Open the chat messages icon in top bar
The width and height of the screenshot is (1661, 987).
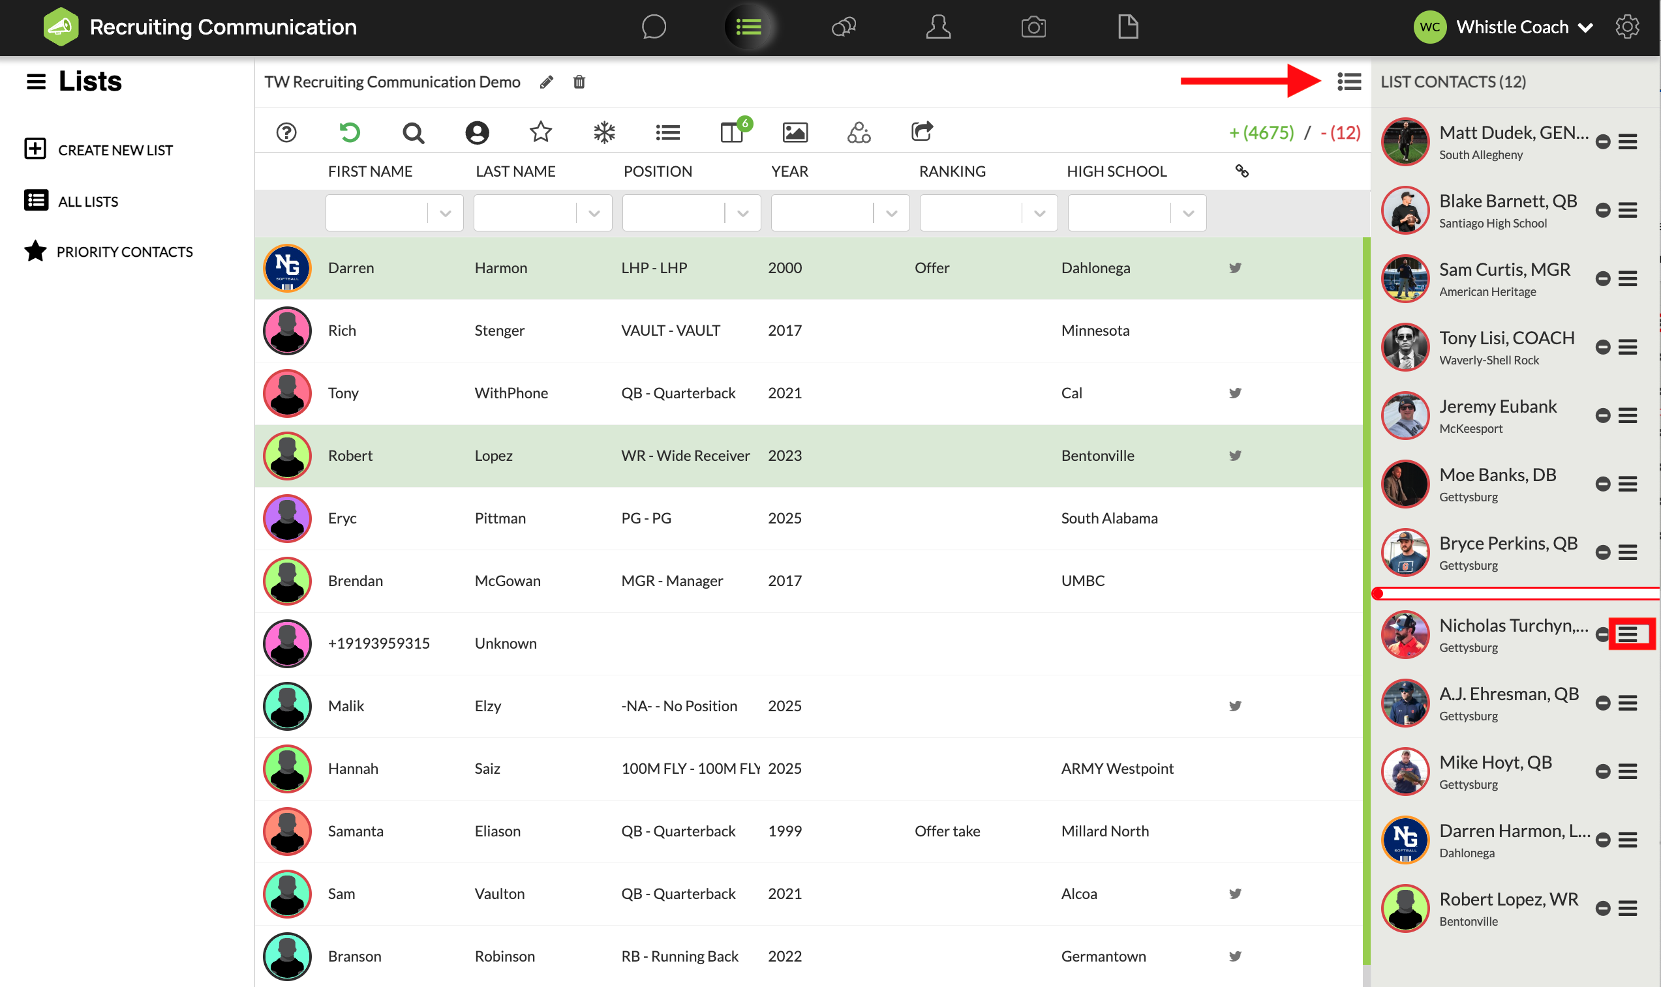[654, 27]
